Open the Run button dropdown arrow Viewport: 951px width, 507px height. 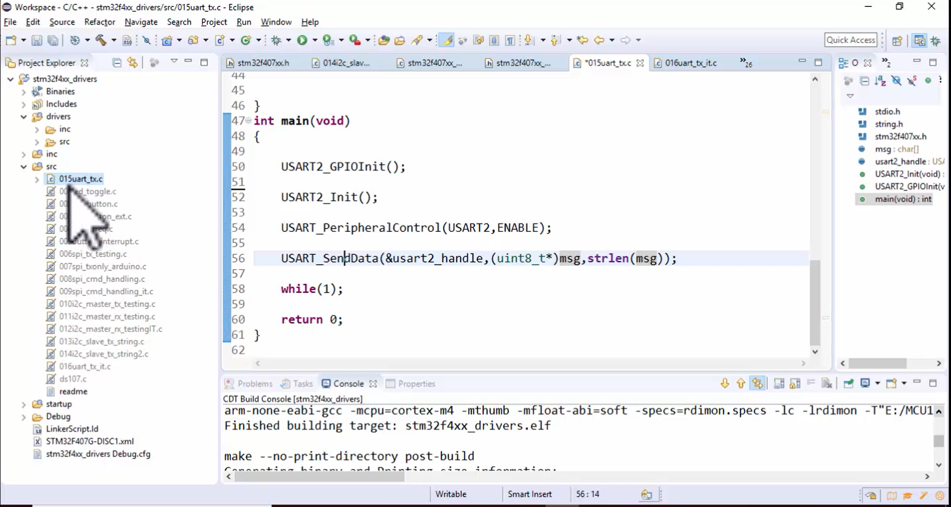click(x=315, y=40)
